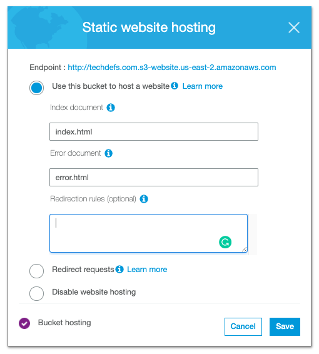Close the Static website hosting dialog
The width and height of the screenshot is (319, 354).
click(x=294, y=28)
